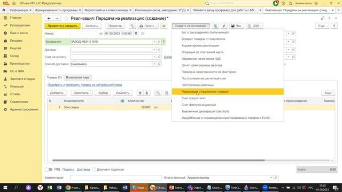Click Провести и закрыть button
342x192 pixels.
point(63,26)
